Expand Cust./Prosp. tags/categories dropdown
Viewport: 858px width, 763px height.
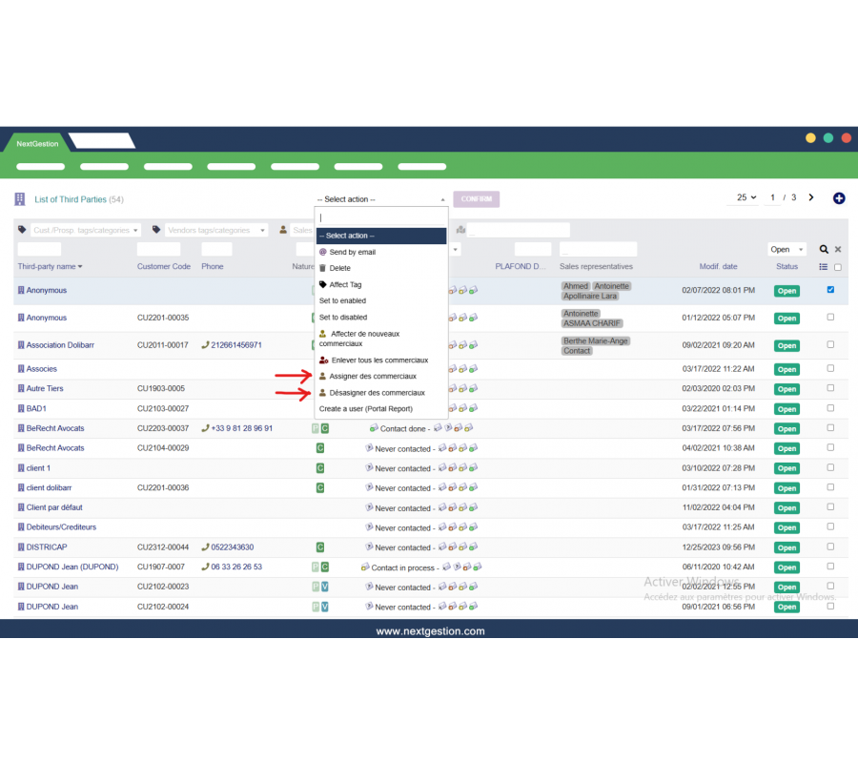tap(86, 230)
